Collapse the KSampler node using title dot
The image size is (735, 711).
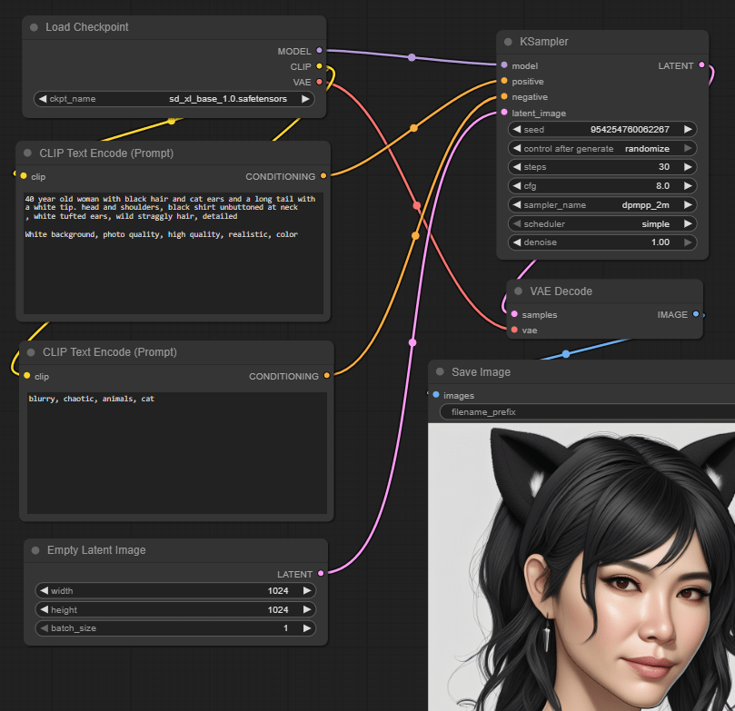(508, 42)
